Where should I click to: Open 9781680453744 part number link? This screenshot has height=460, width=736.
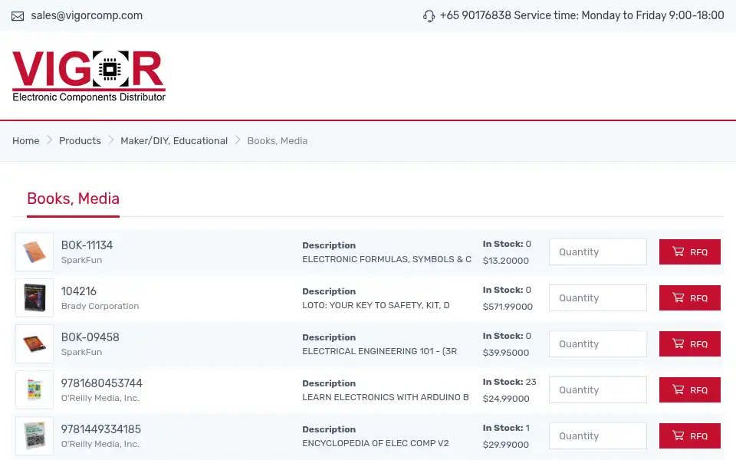[101, 383]
